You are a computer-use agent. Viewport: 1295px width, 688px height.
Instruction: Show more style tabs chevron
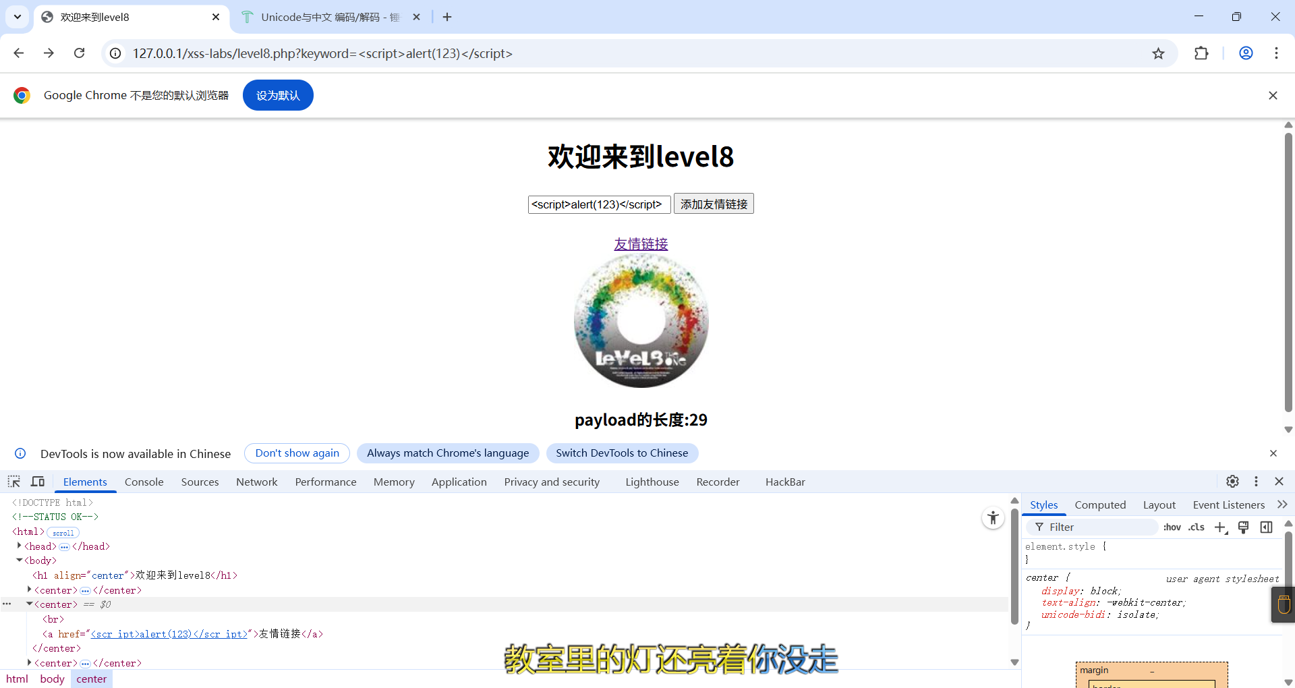(x=1282, y=505)
